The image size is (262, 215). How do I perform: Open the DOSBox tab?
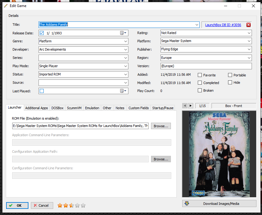click(x=57, y=108)
